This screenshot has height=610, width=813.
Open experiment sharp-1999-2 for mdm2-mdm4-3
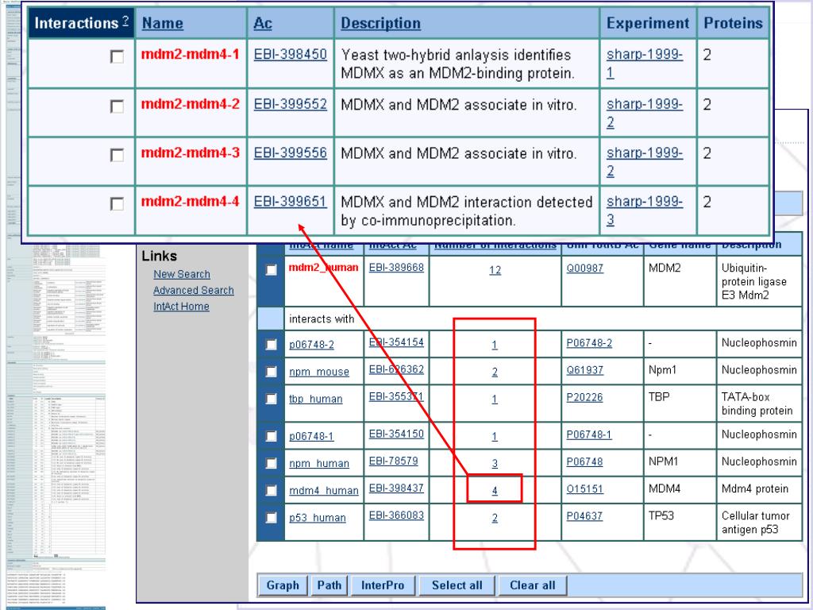click(x=645, y=162)
